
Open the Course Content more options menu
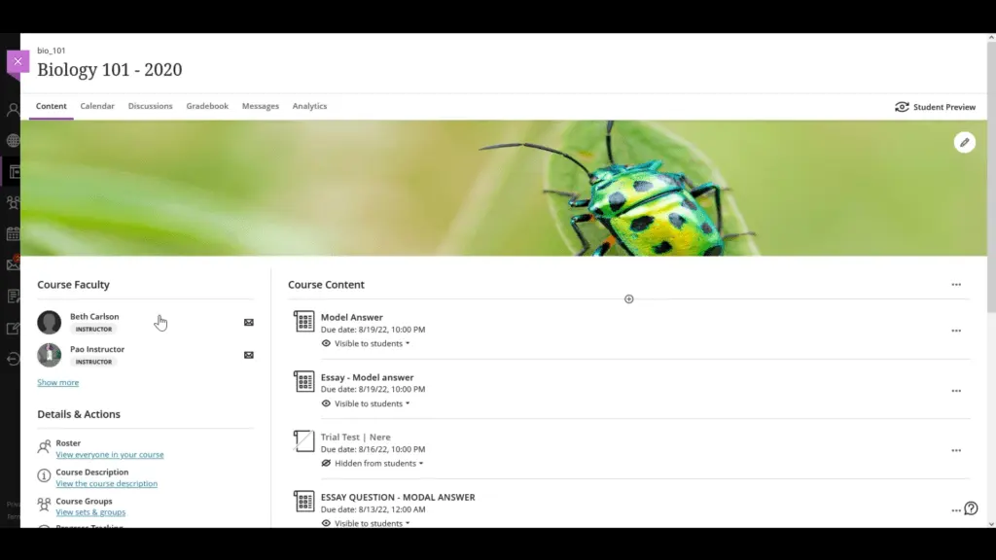tap(956, 285)
